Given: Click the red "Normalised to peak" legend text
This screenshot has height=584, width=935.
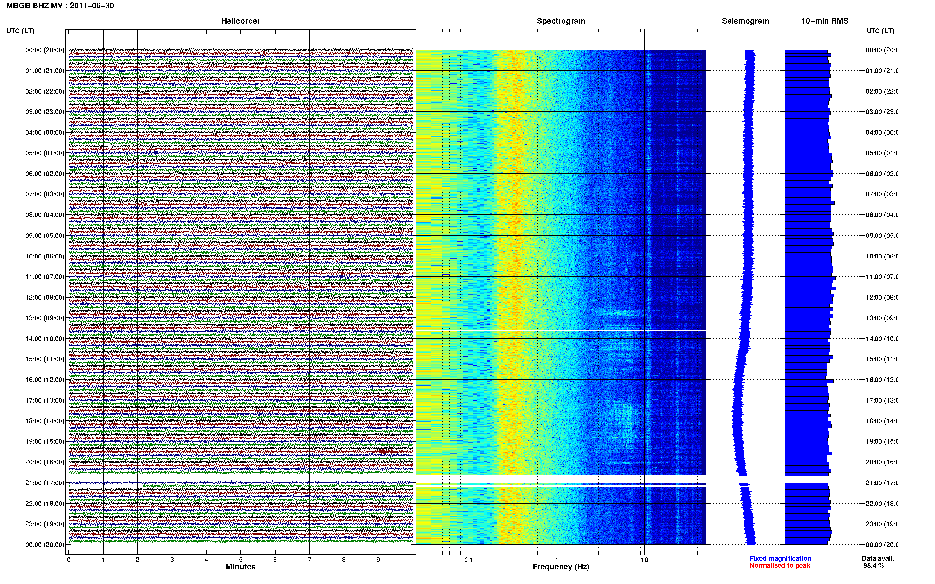Looking at the screenshot, I should point(779,566).
